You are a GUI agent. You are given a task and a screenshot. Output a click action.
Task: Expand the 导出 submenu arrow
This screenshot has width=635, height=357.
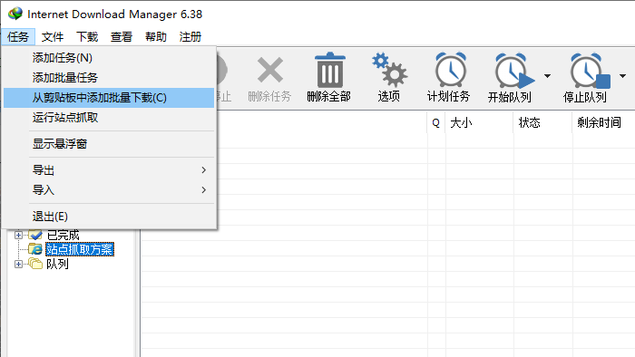[204, 170]
